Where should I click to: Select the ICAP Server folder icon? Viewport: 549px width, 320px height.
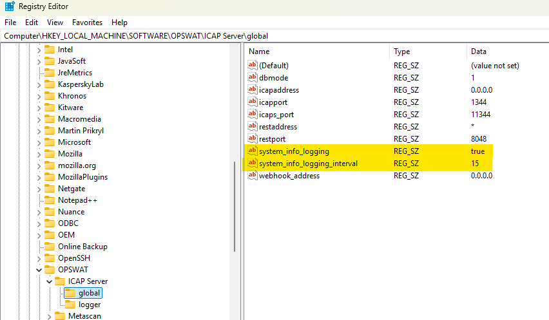(x=60, y=281)
